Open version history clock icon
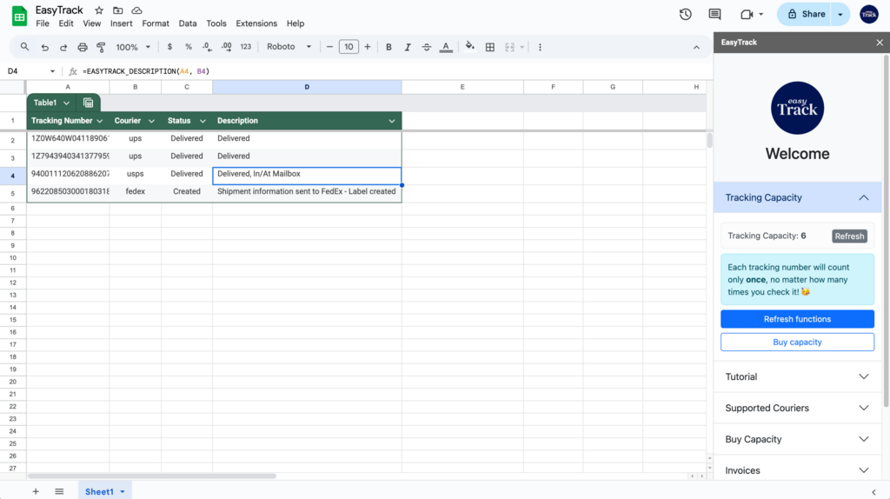This screenshot has height=499, width=890. [685, 14]
